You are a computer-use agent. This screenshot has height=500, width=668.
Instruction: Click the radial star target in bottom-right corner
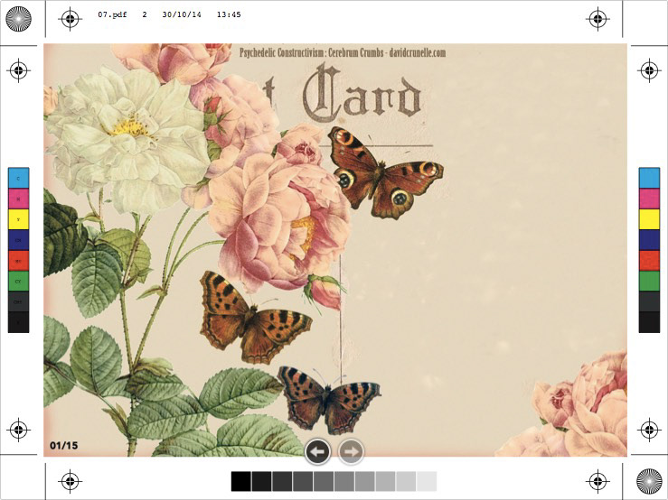point(649,481)
